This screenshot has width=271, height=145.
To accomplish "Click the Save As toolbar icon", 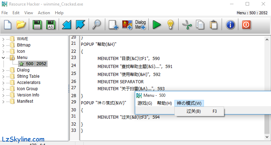I will [x=51, y=25].
